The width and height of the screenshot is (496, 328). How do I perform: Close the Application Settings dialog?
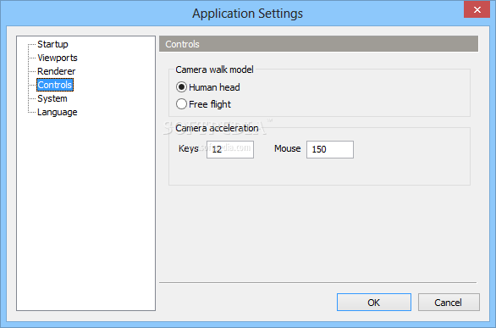pyautogui.click(x=477, y=9)
